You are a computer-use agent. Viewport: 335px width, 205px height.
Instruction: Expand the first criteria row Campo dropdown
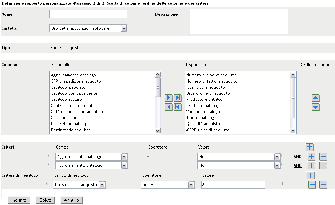coord(124,157)
